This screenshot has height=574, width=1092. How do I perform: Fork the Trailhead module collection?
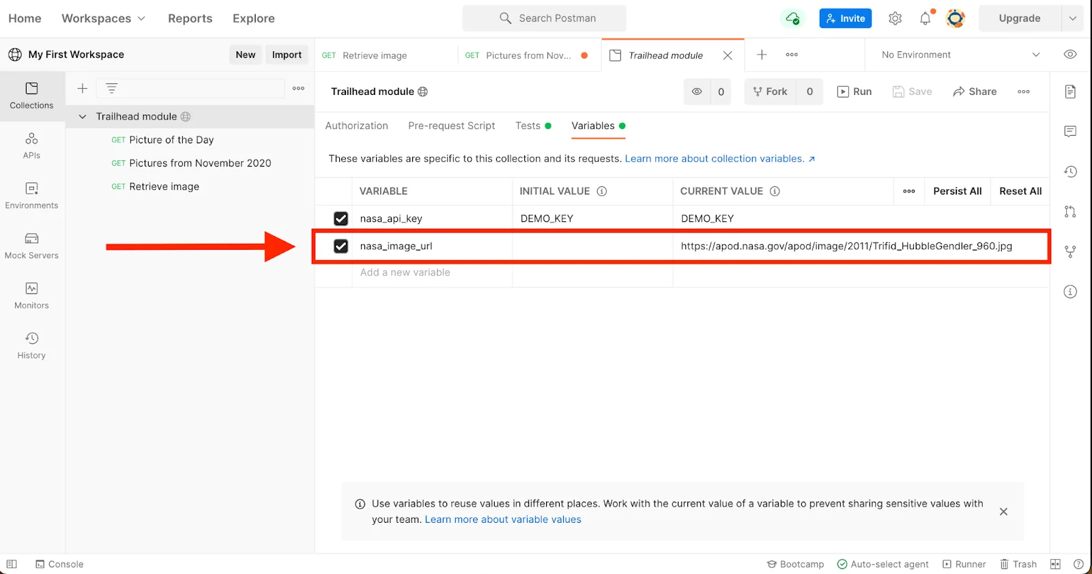771,91
